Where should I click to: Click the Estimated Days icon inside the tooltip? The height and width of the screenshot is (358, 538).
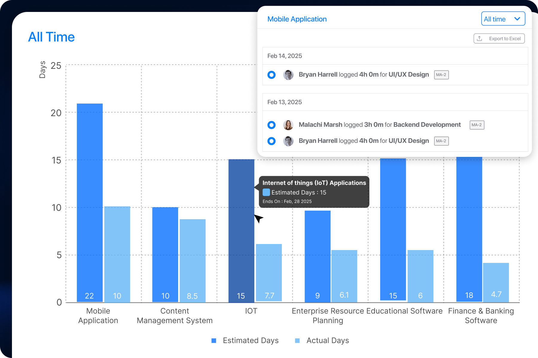[x=266, y=192]
